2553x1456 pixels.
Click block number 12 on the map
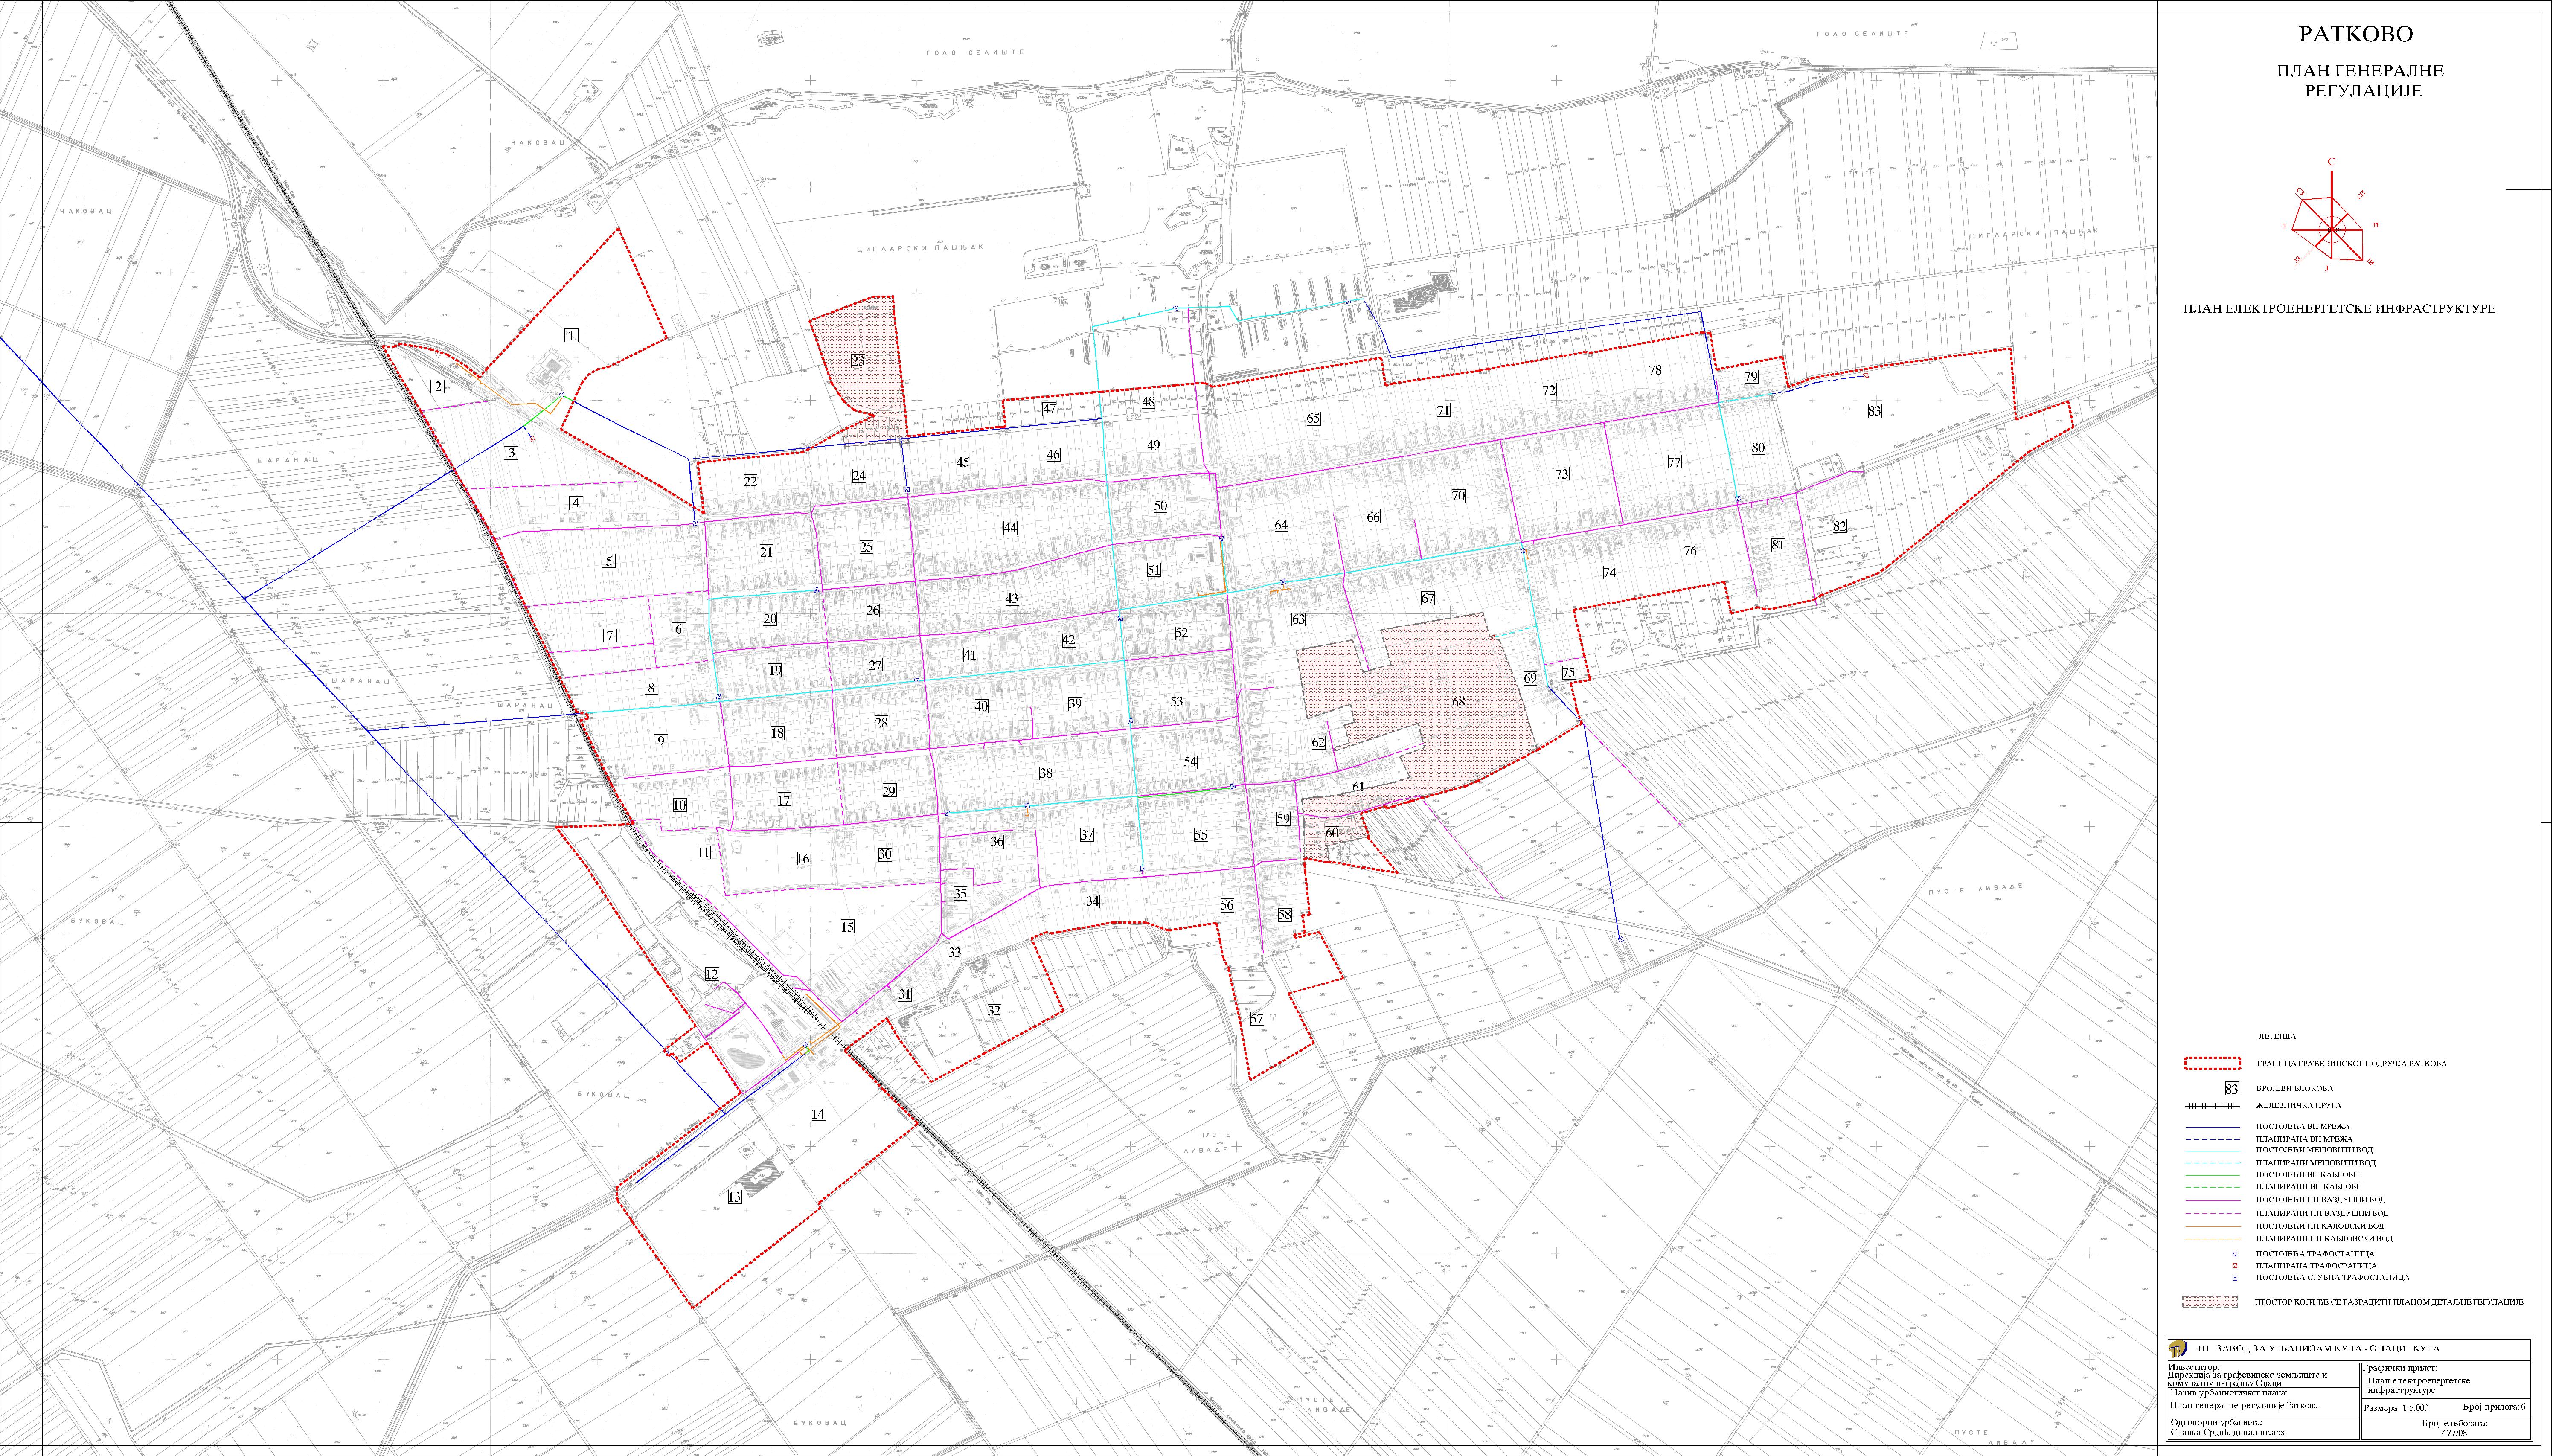tap(712, 974)
